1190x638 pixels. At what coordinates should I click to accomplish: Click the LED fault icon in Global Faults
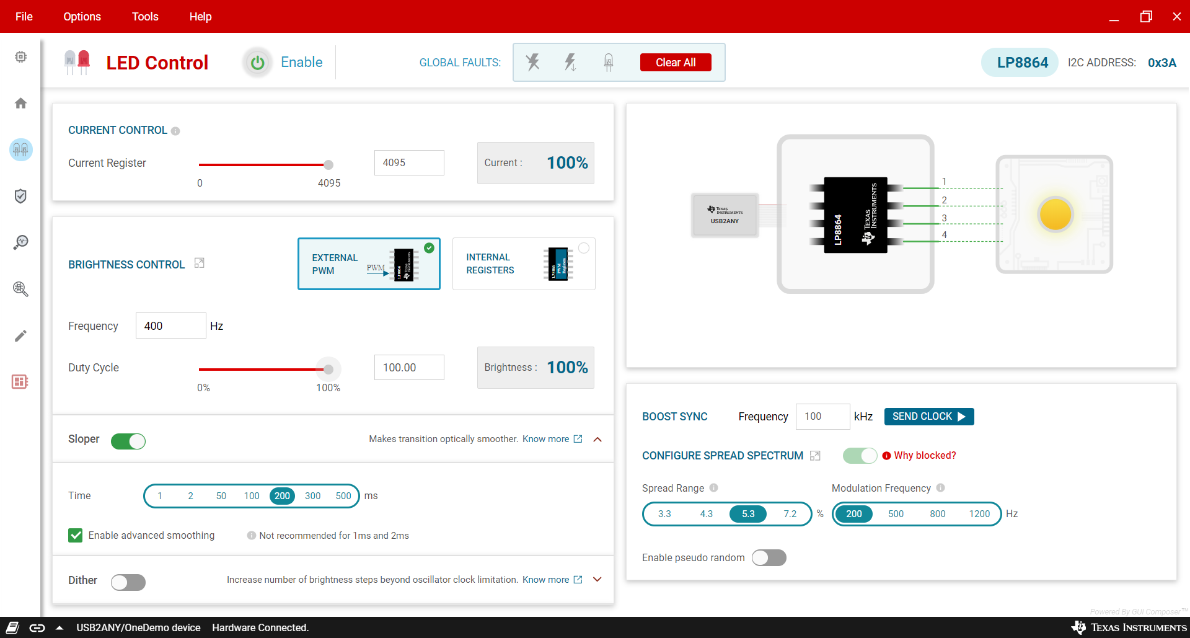pos(608,62)
